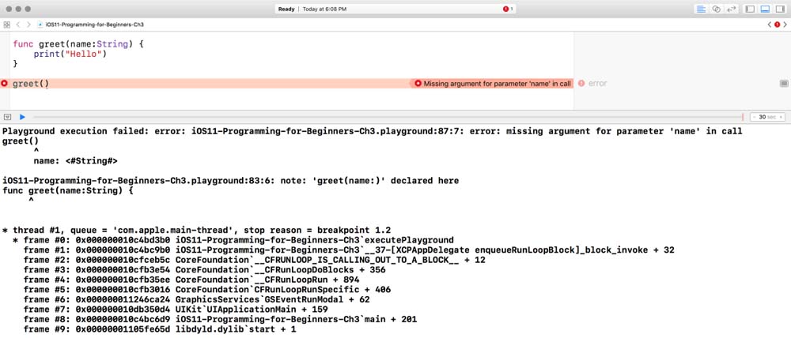791x338 pixels.
Task: Click frame #0 executePlayground console line
Action: (233, 240)
